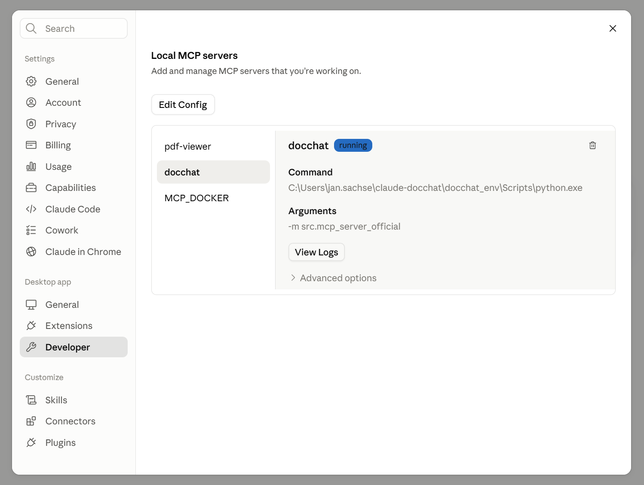Screen dimensions: 644x485
Task: Click the Cowork checklist icon
Action: pyautogui.click(x=31, y=230)
